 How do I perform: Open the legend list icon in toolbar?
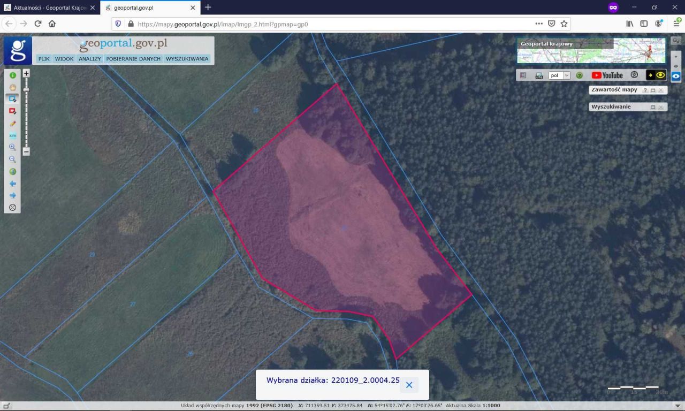pyautogui.click(x=523, y=75)
